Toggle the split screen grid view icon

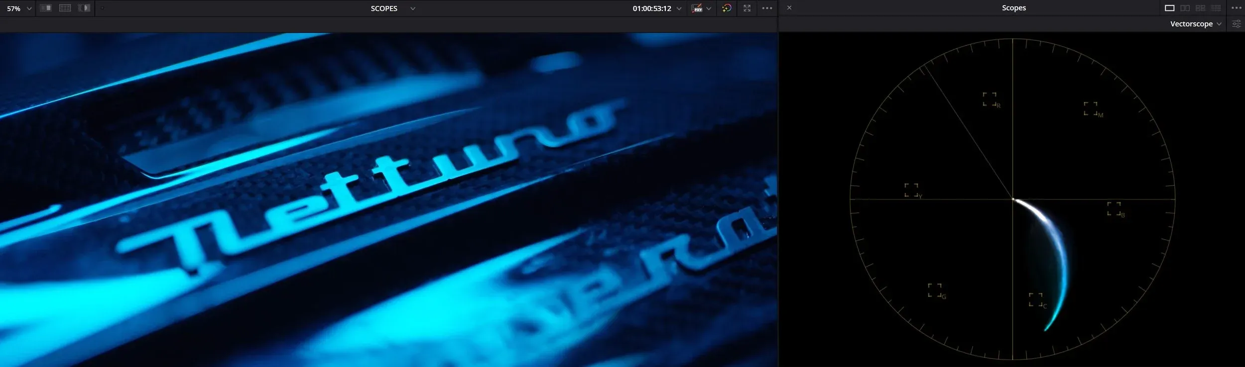coord(65,8)
